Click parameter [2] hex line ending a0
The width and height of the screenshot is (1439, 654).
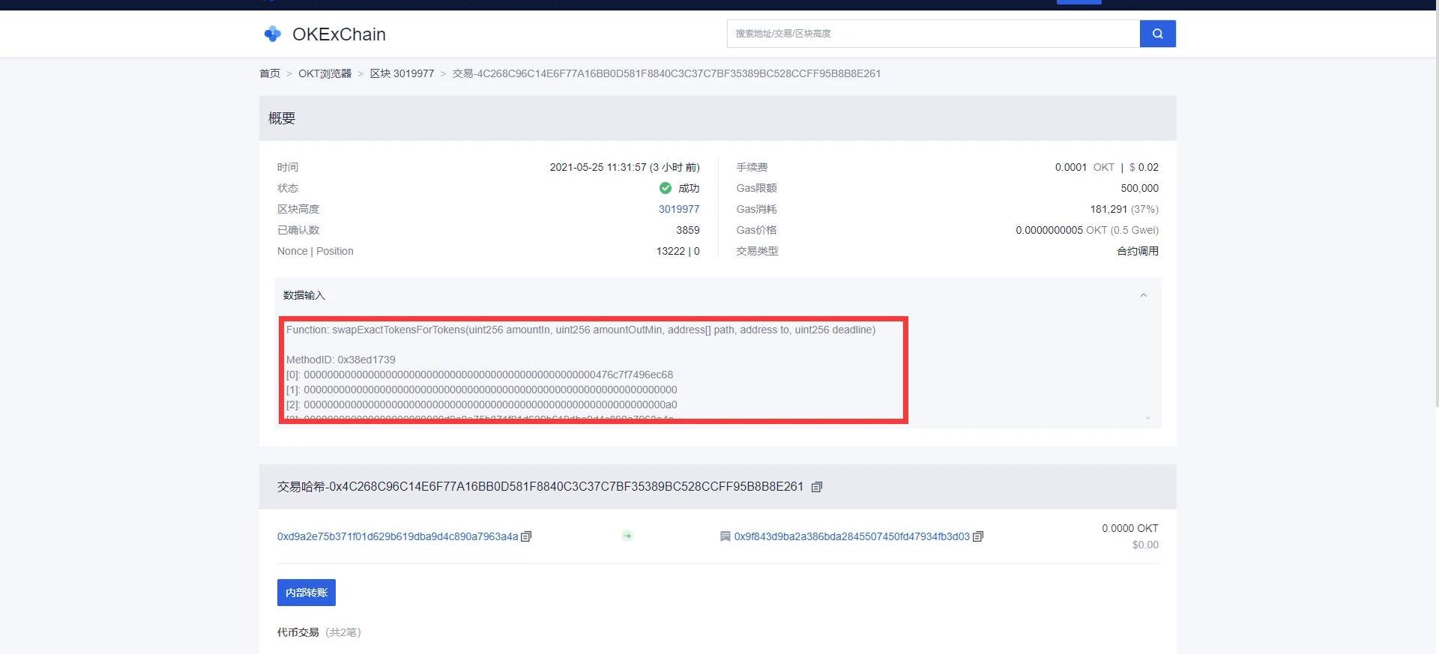[x=482, y=405]
